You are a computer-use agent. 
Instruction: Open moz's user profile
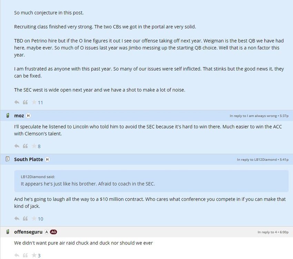click(x=19, y=116)
